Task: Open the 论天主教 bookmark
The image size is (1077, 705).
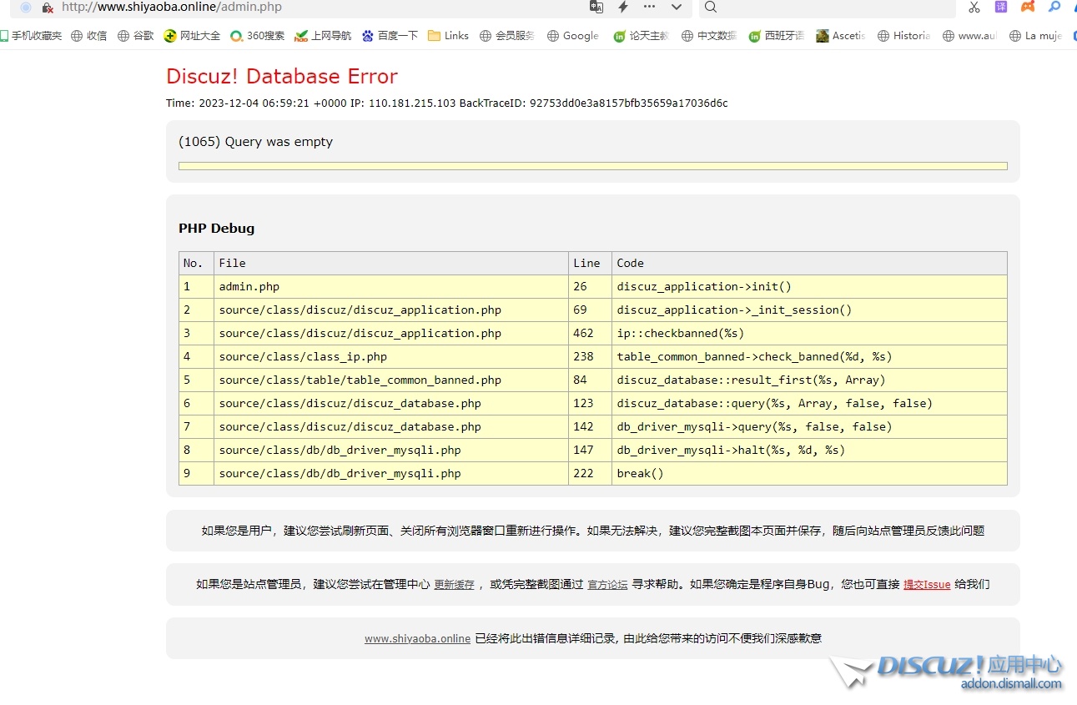Action: click(x=642, y=36)
